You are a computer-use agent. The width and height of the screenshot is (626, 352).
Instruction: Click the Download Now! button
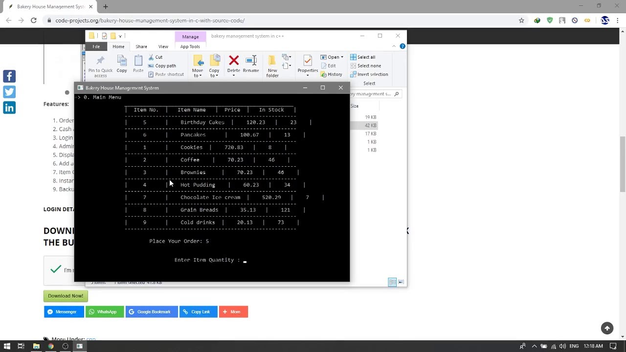(x=66, y=296)
